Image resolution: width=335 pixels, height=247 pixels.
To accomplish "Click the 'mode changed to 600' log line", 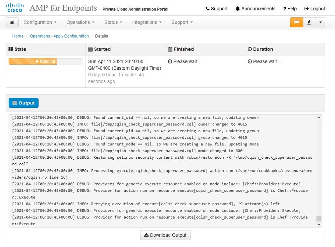I will pos(127,151).
